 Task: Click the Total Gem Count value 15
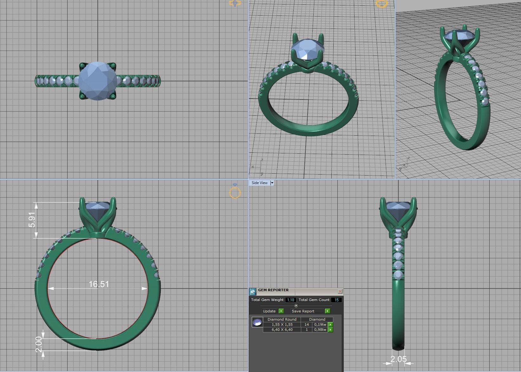(x=336, y=300)
